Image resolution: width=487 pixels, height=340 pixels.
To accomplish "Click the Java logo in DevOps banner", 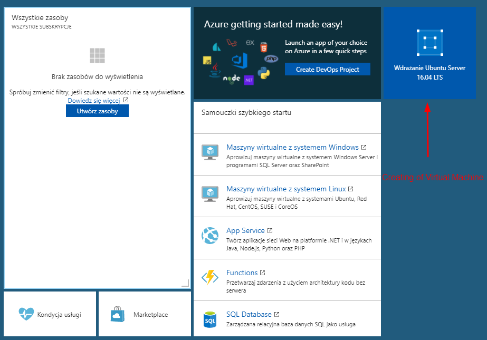I will 215,70.
